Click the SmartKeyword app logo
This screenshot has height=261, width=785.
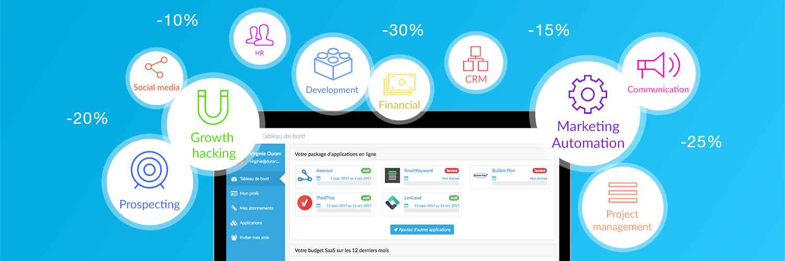392,175
